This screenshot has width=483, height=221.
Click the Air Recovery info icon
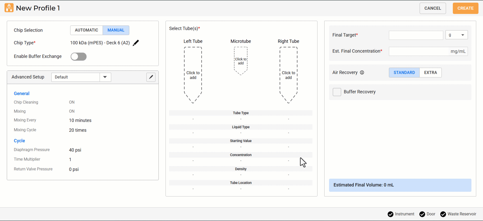(x=362, y=73)
